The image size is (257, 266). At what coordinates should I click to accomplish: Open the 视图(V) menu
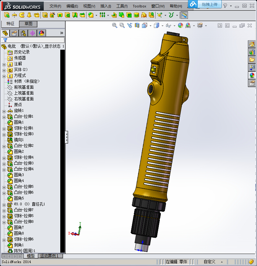point(89,6)
